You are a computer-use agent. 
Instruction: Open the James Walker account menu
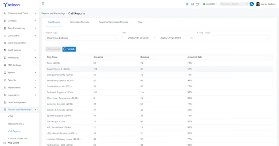coord(266,4)
